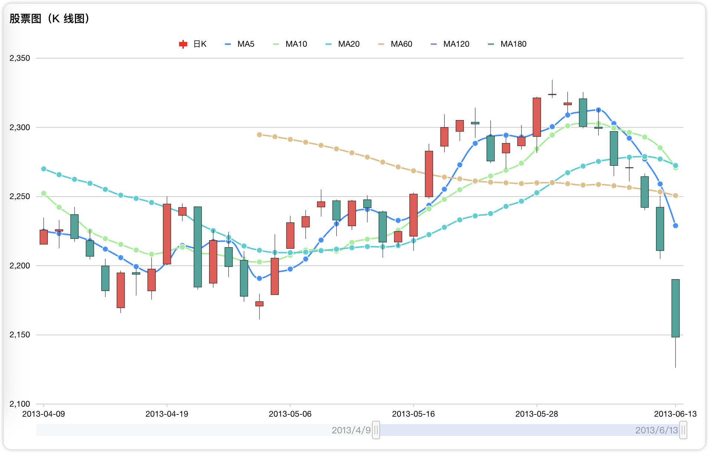Click the 2013-05-28 x-axis label
The image size is (709, 453).
(537, 414)
